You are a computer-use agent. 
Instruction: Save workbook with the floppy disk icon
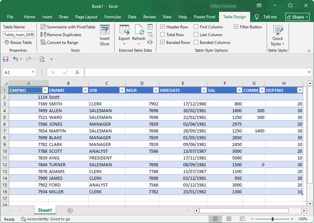pyautogui.click(x=6, y=59)
